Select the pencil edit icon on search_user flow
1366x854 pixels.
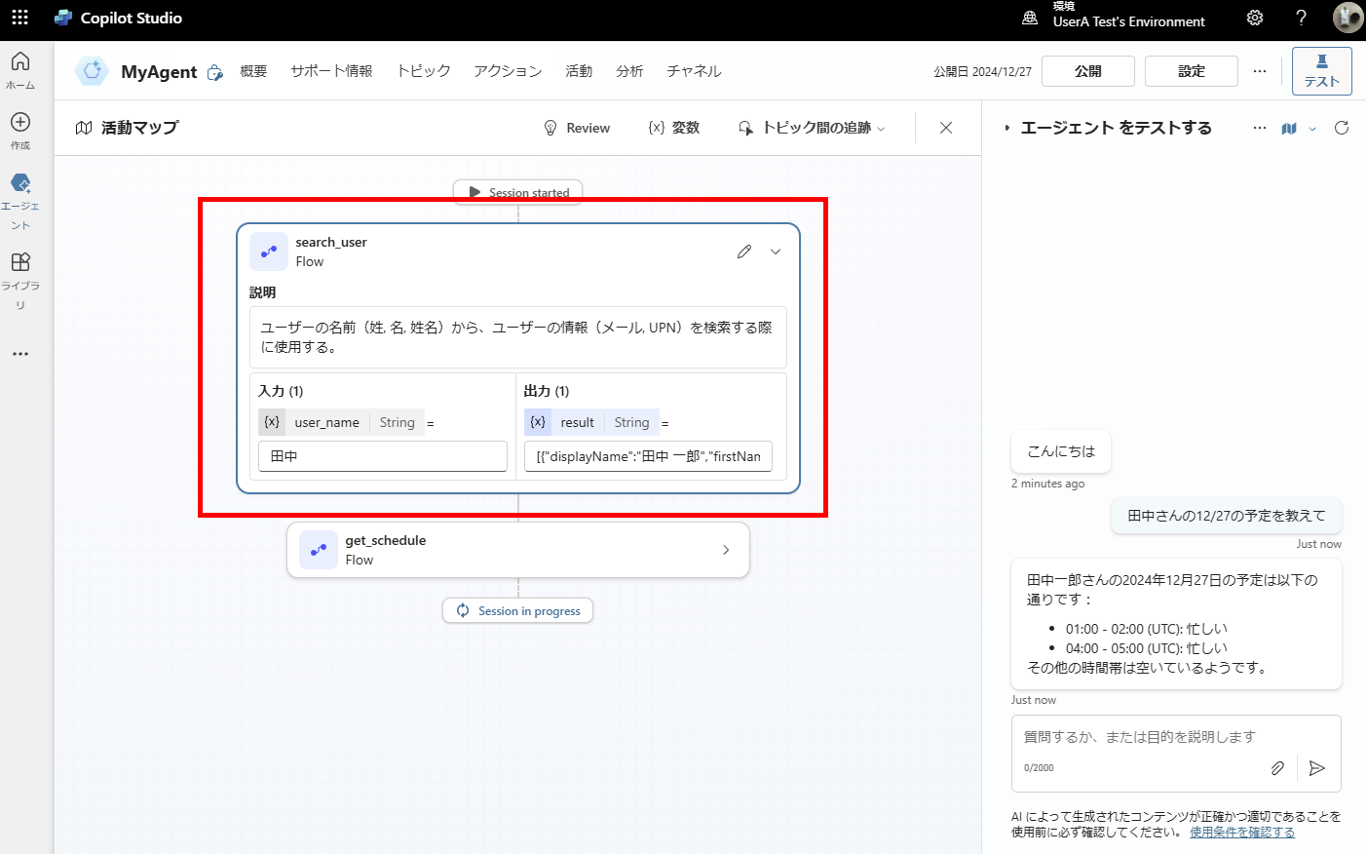tap(743, 251)
